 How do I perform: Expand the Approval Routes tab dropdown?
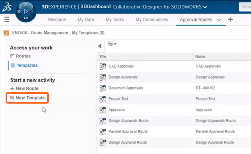tap(219, 20)
